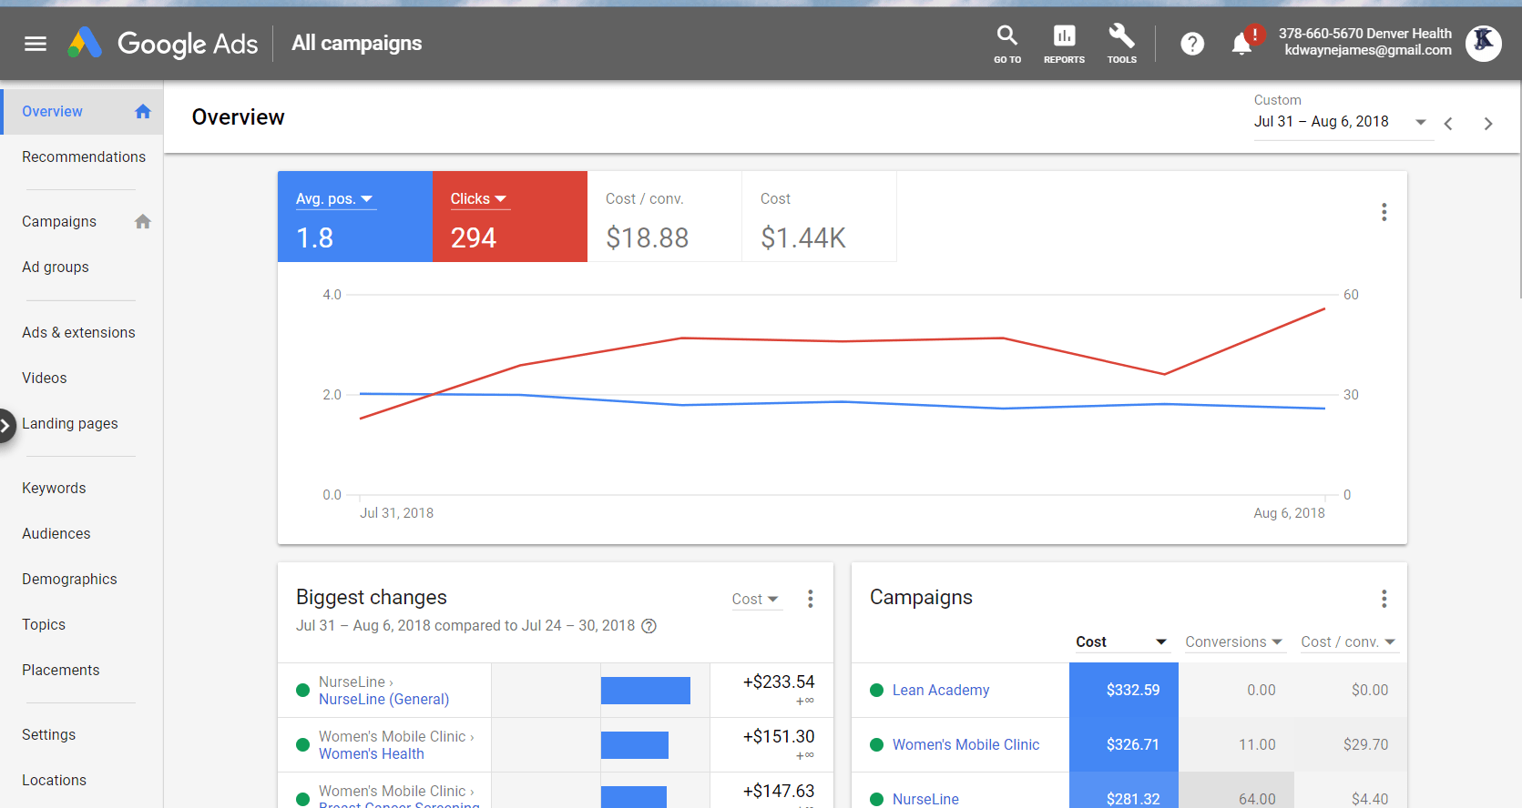The height and width of the screenshot is (808, 1522).
Task: Click the Help question mark icon
Action: [x=1192, y=44]
